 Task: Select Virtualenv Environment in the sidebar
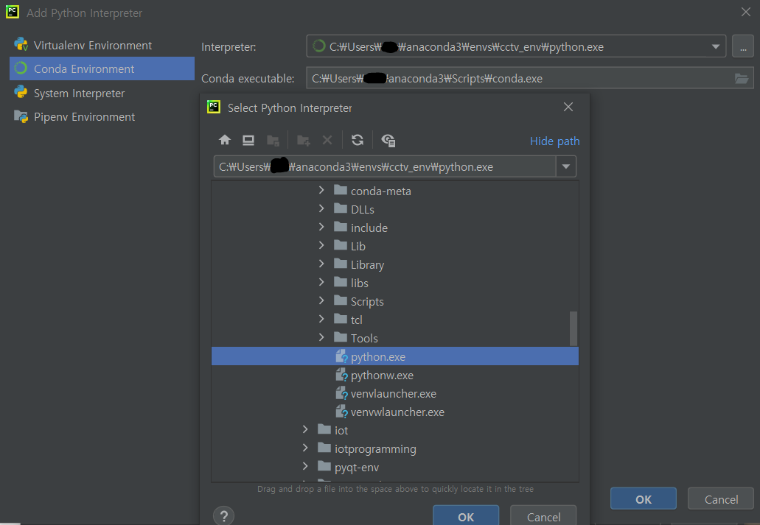coord(102,46)
